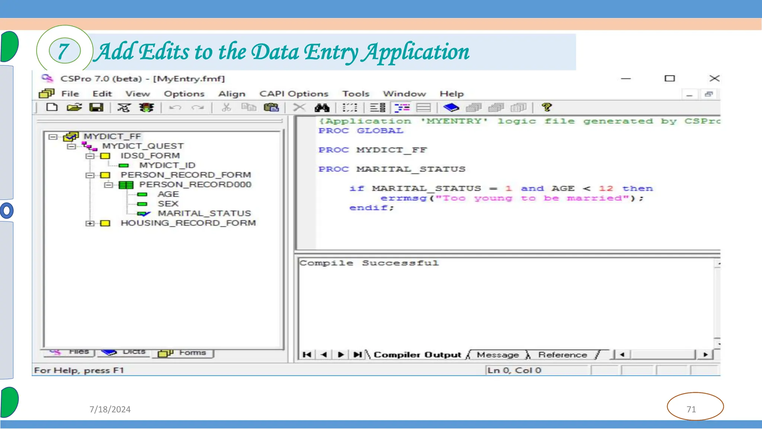Collapse the MYDICT_FF tree root
The width and height of the screenshot is (762, 429).
click(x=53, y=137)
